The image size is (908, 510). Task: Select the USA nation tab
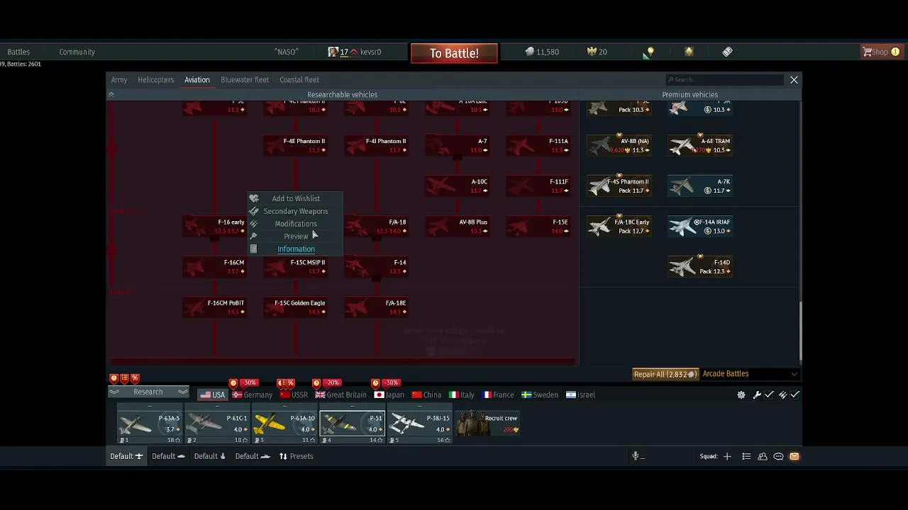[x=212, y=395]
